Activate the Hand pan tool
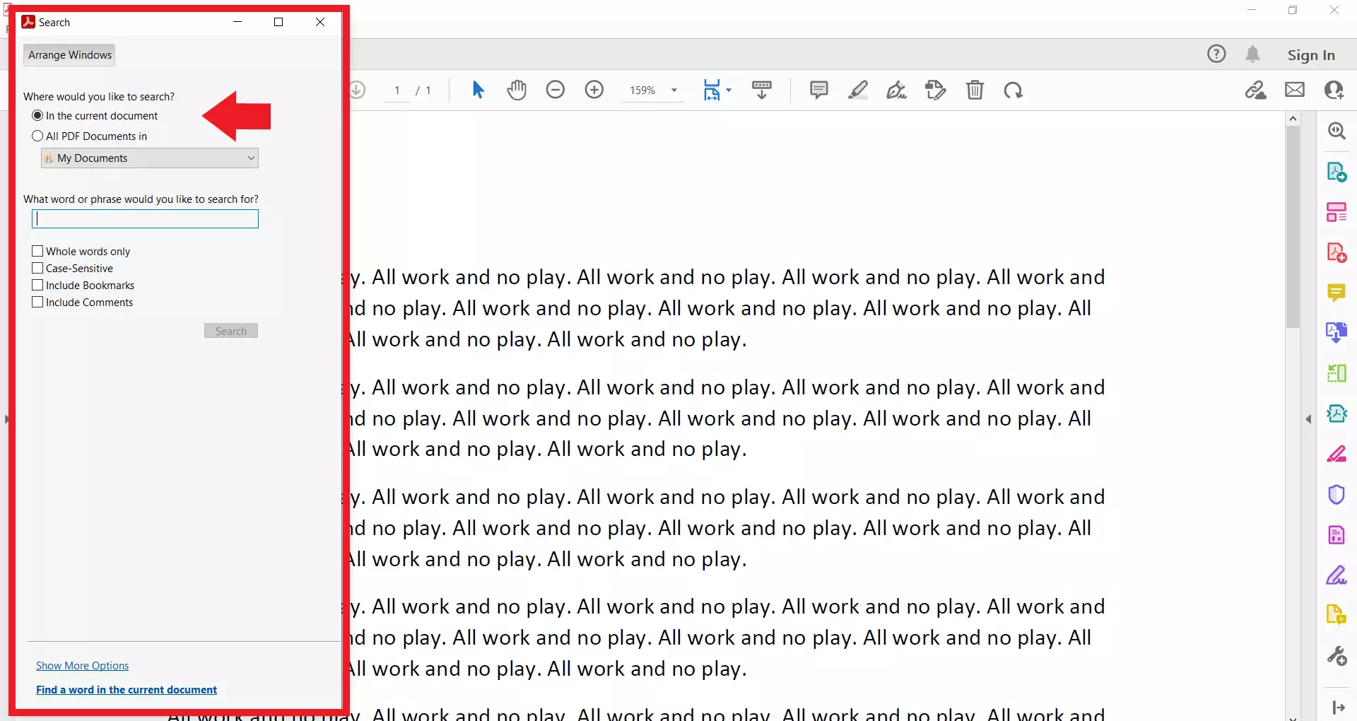This screenshot has height=721, width=1357. 517,90
